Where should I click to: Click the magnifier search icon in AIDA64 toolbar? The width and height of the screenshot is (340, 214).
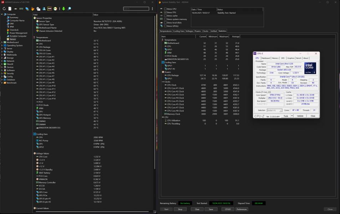[69, 9]
